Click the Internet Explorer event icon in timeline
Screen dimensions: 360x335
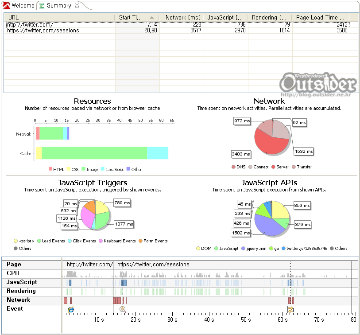pos(71,309)
